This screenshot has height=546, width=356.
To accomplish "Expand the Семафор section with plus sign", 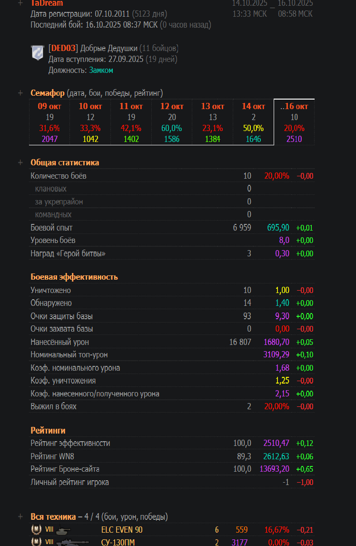I will pos(20,93).
